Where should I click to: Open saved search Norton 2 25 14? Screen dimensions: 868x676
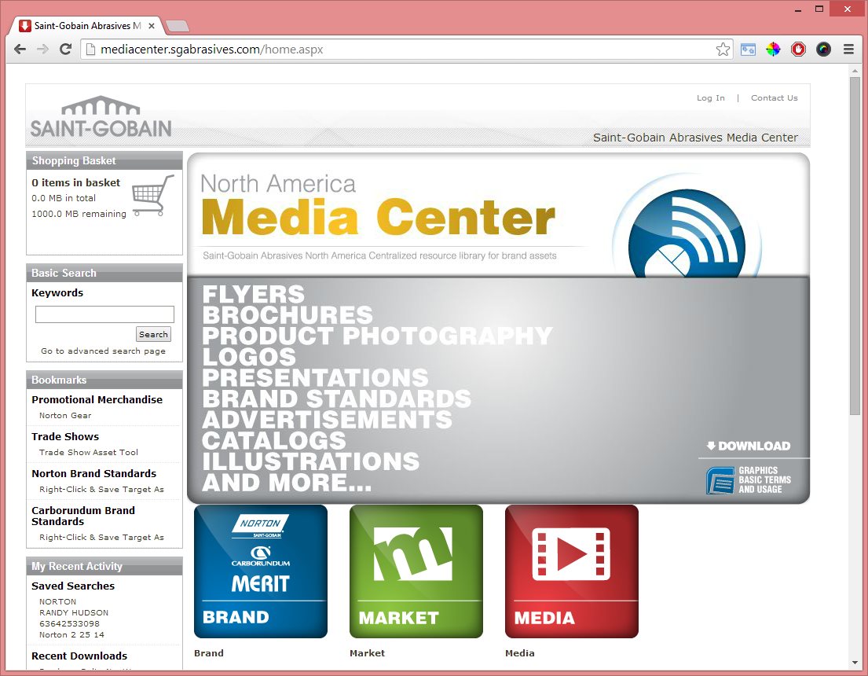(x=71, y=634)
